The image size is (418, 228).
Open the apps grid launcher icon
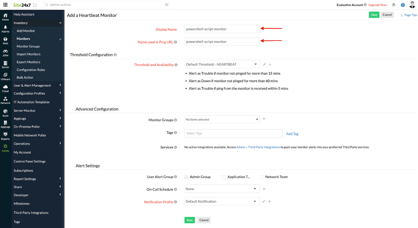pyautogui.click(x=5, y=5)
